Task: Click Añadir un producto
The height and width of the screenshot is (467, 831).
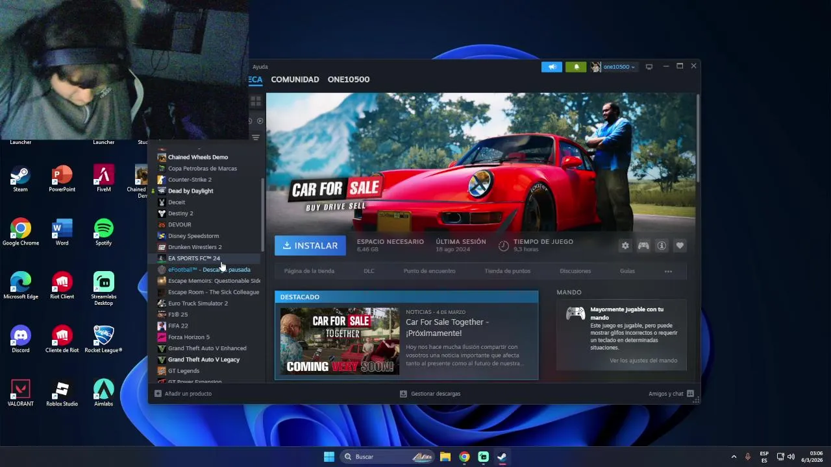Action: [x=183, y=394]
